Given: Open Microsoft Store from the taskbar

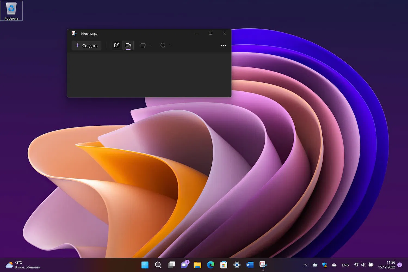Looking at the screenshot, I should (x=224, y=265).
